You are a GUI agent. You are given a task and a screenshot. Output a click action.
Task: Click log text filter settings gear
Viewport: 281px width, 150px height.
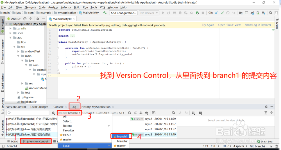click(53, 113)
